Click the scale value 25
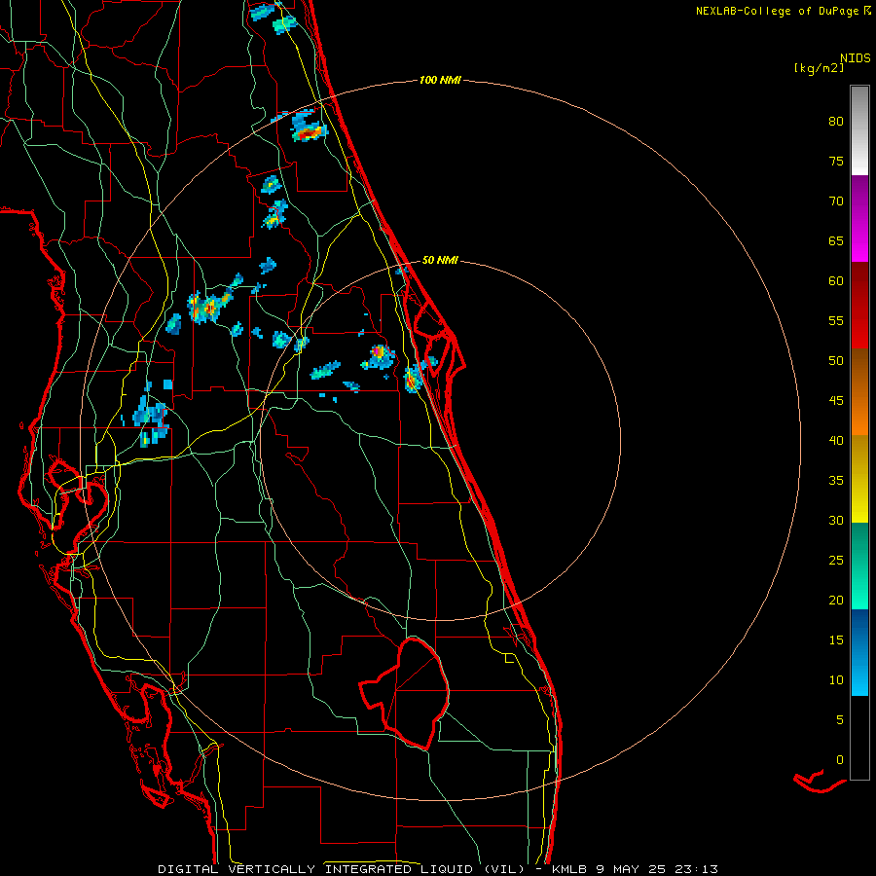 point(836,561)
